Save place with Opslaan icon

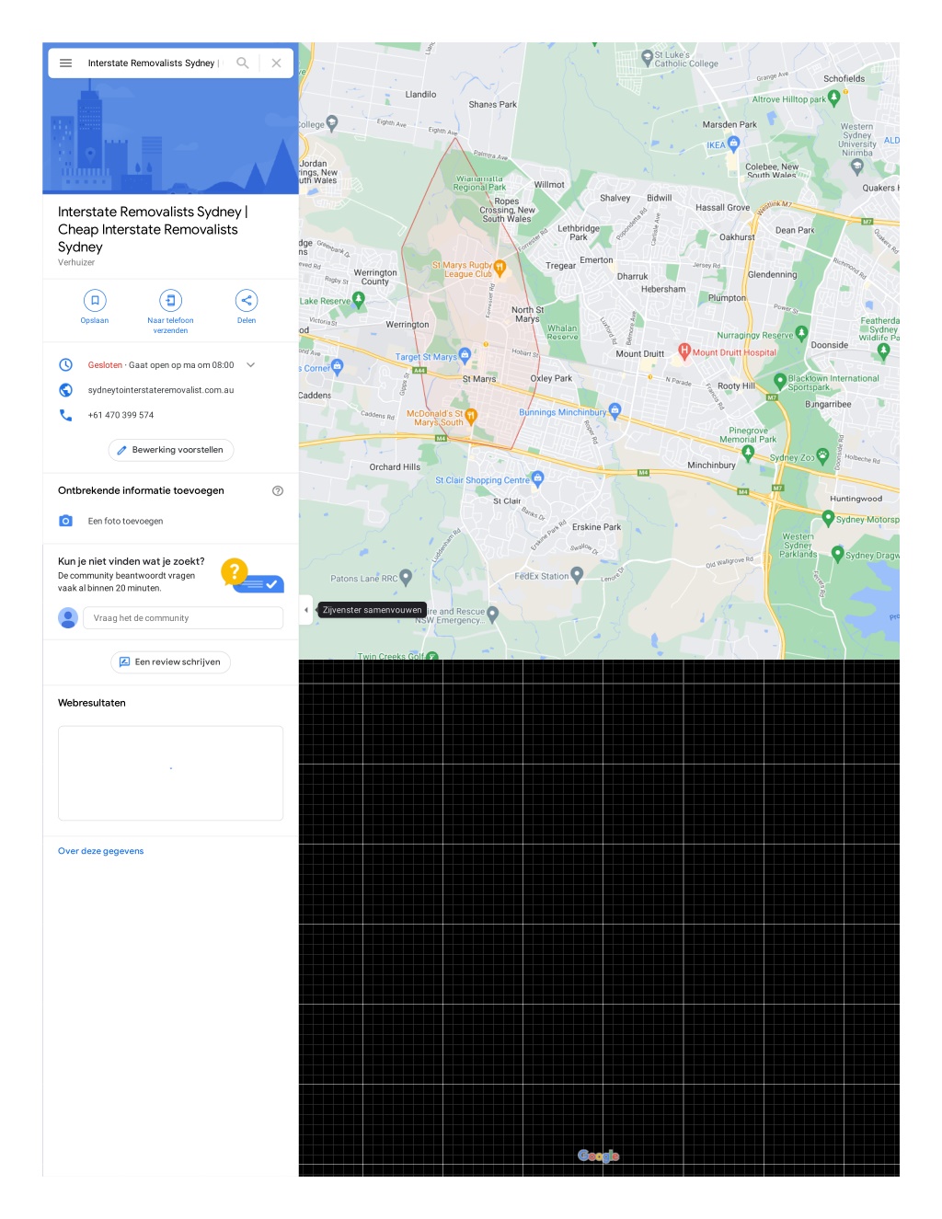[x=95, y=301]
